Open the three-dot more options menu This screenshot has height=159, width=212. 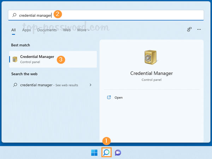[199, 30]
